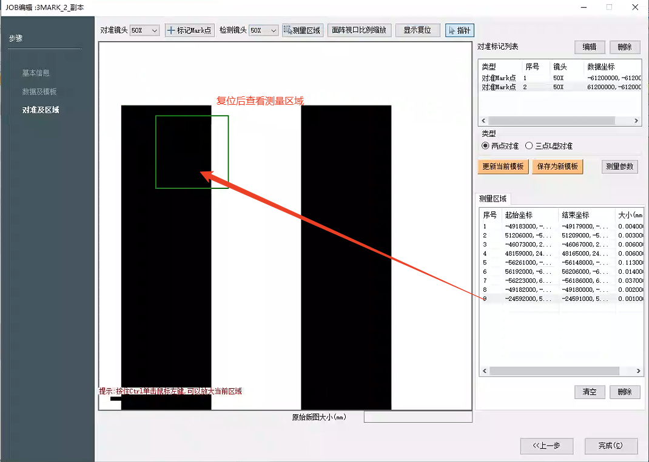The height and width of the screenshot is (462, 649).
Task: Open the 对准镜头 50X dropdown
Action: pyautogui.click(x=144, y=30)
